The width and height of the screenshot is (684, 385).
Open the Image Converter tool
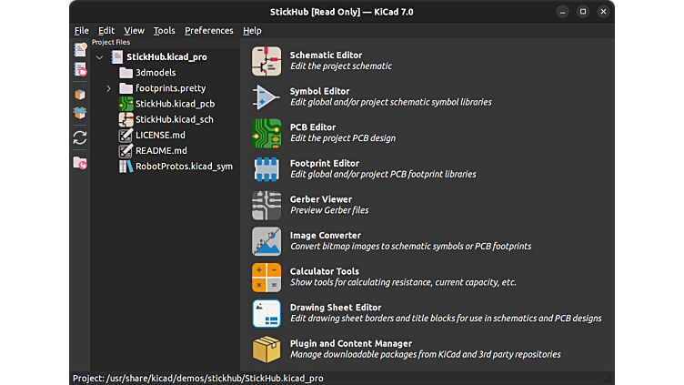click(x=267, y=241)
